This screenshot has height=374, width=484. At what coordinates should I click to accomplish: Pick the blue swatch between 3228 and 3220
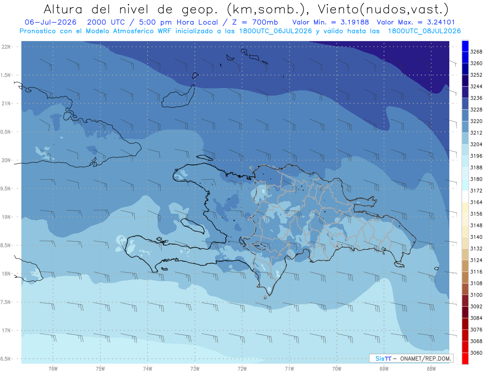[x=465, y=115]
